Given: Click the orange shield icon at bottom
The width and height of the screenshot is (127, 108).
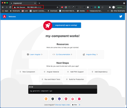Looking at the screenshot, I should [46, 99].
